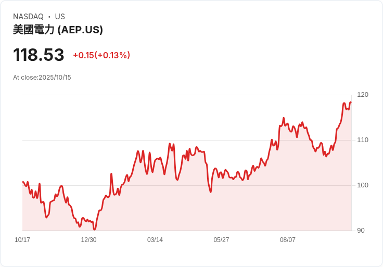
Task: Click the 120 price axis label
Action: (x=363, y=95)
